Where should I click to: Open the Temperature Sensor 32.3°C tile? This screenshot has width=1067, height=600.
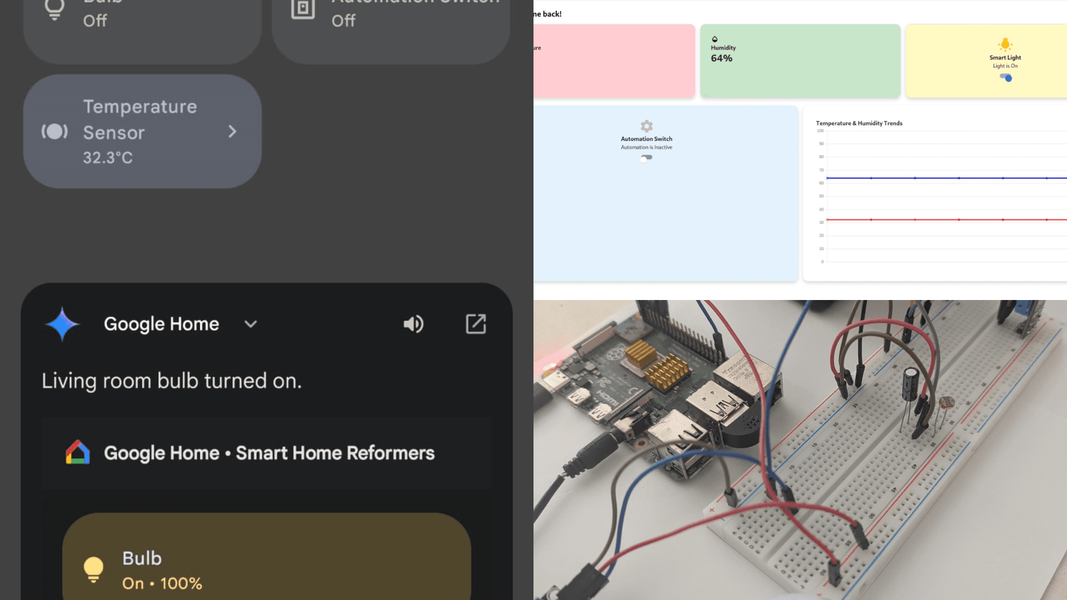click(142, 132)
